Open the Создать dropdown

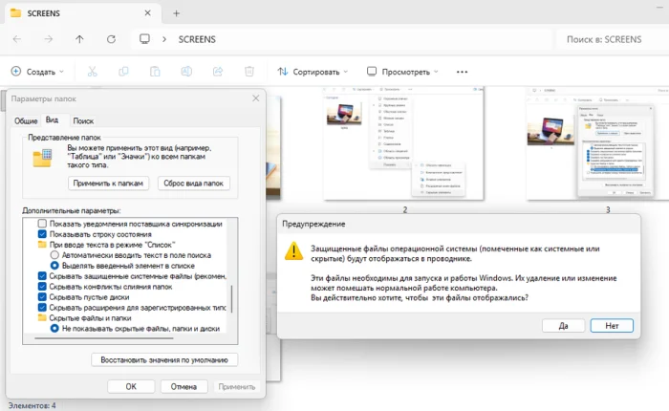(37, 72)
